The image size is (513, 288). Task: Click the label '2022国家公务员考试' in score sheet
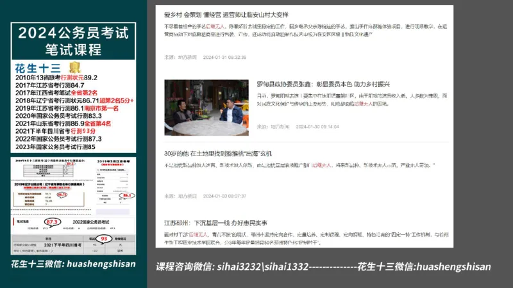(90, 222)
